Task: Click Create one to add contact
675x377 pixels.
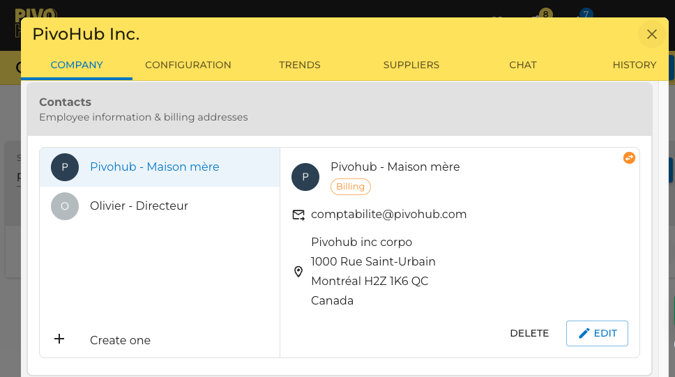Action: [x=120, y=340]
